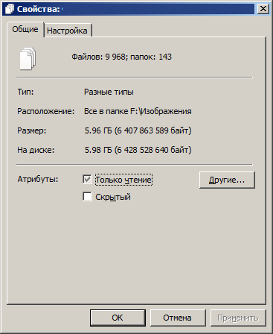This screenshot has height=334, width=273.
Task: Click the large stacked documents icon
Action: pos(28,59)
